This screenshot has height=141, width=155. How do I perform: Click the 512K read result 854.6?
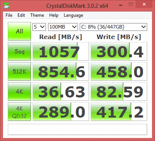(61, 71)
